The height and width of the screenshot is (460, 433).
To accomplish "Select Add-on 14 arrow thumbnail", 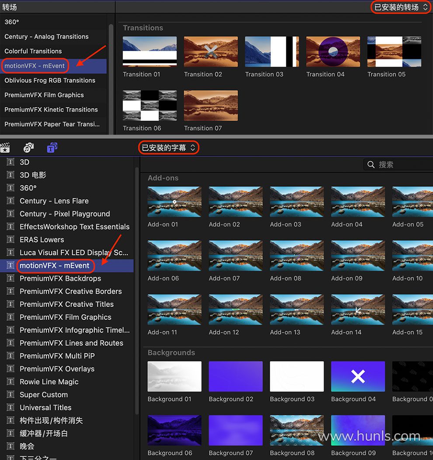I will (358, 310).
